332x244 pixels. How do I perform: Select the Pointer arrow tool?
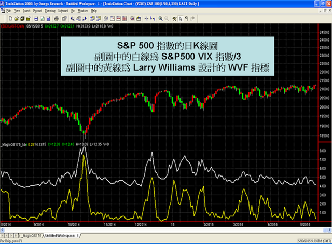pyautogui.click(x=181, y=19)
